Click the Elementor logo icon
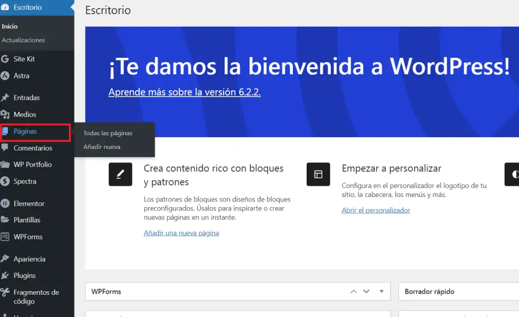519x317 pixels. pyautogui.click(x=5, y=203)
